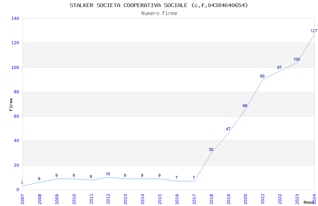Click the data label 8 for 2011
The height and width of the screenshot is (206, 318).
pos(91,176)
